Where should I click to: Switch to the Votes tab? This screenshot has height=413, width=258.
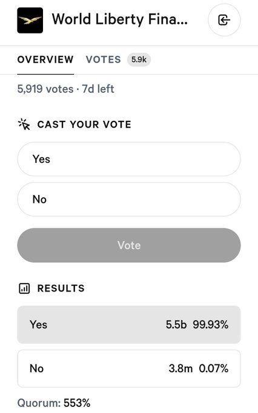[x=103, y=60]
